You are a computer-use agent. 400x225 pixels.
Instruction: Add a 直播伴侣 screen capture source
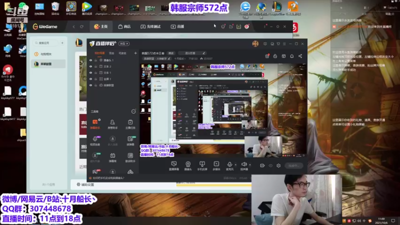coord(174,165)
